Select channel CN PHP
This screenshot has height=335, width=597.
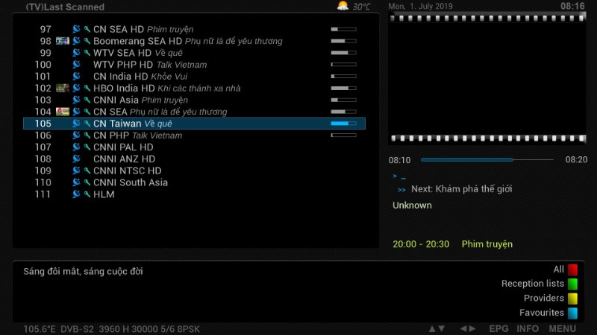click(x=194, y=135)
